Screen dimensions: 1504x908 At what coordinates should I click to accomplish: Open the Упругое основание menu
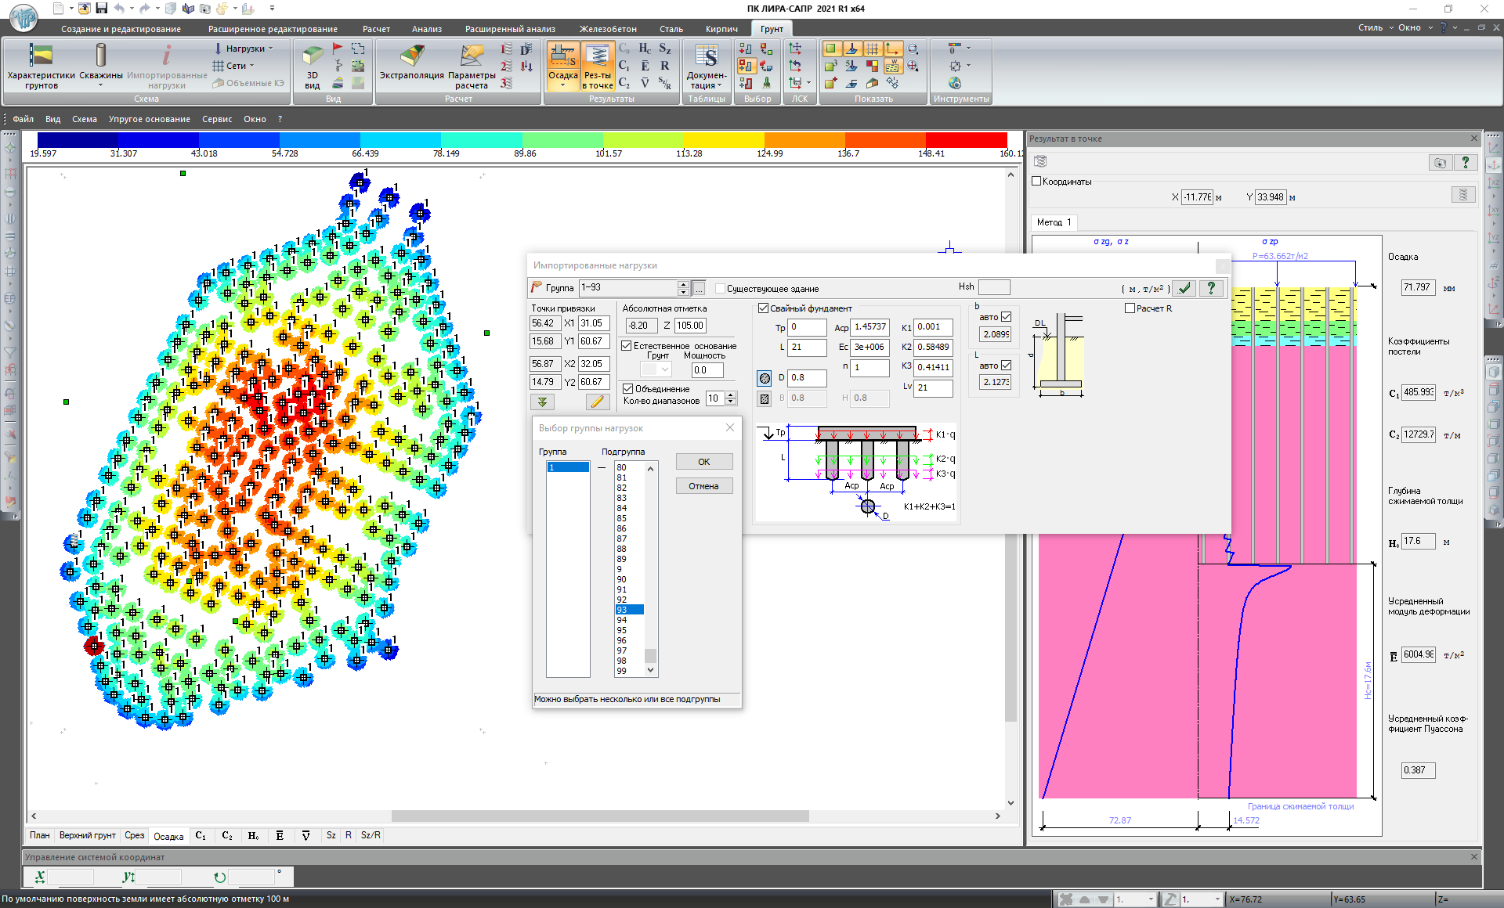tap(149, 119)
